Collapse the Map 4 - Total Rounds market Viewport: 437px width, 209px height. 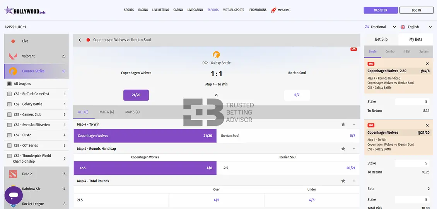(x=354, y=181)
